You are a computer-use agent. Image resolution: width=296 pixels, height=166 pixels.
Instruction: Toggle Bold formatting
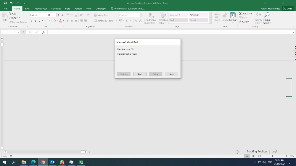31,21
